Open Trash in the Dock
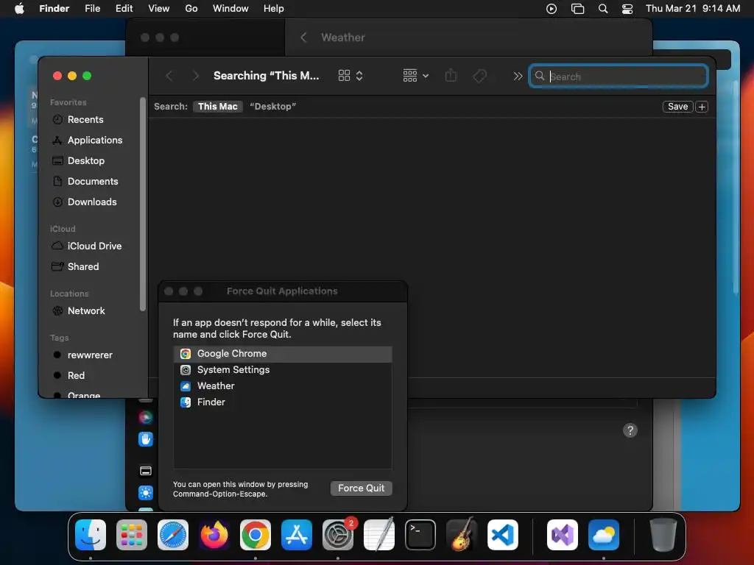Image resolution: width=754 pixels, height=565 pixels. pyautogui.click(x=663, y=535)
